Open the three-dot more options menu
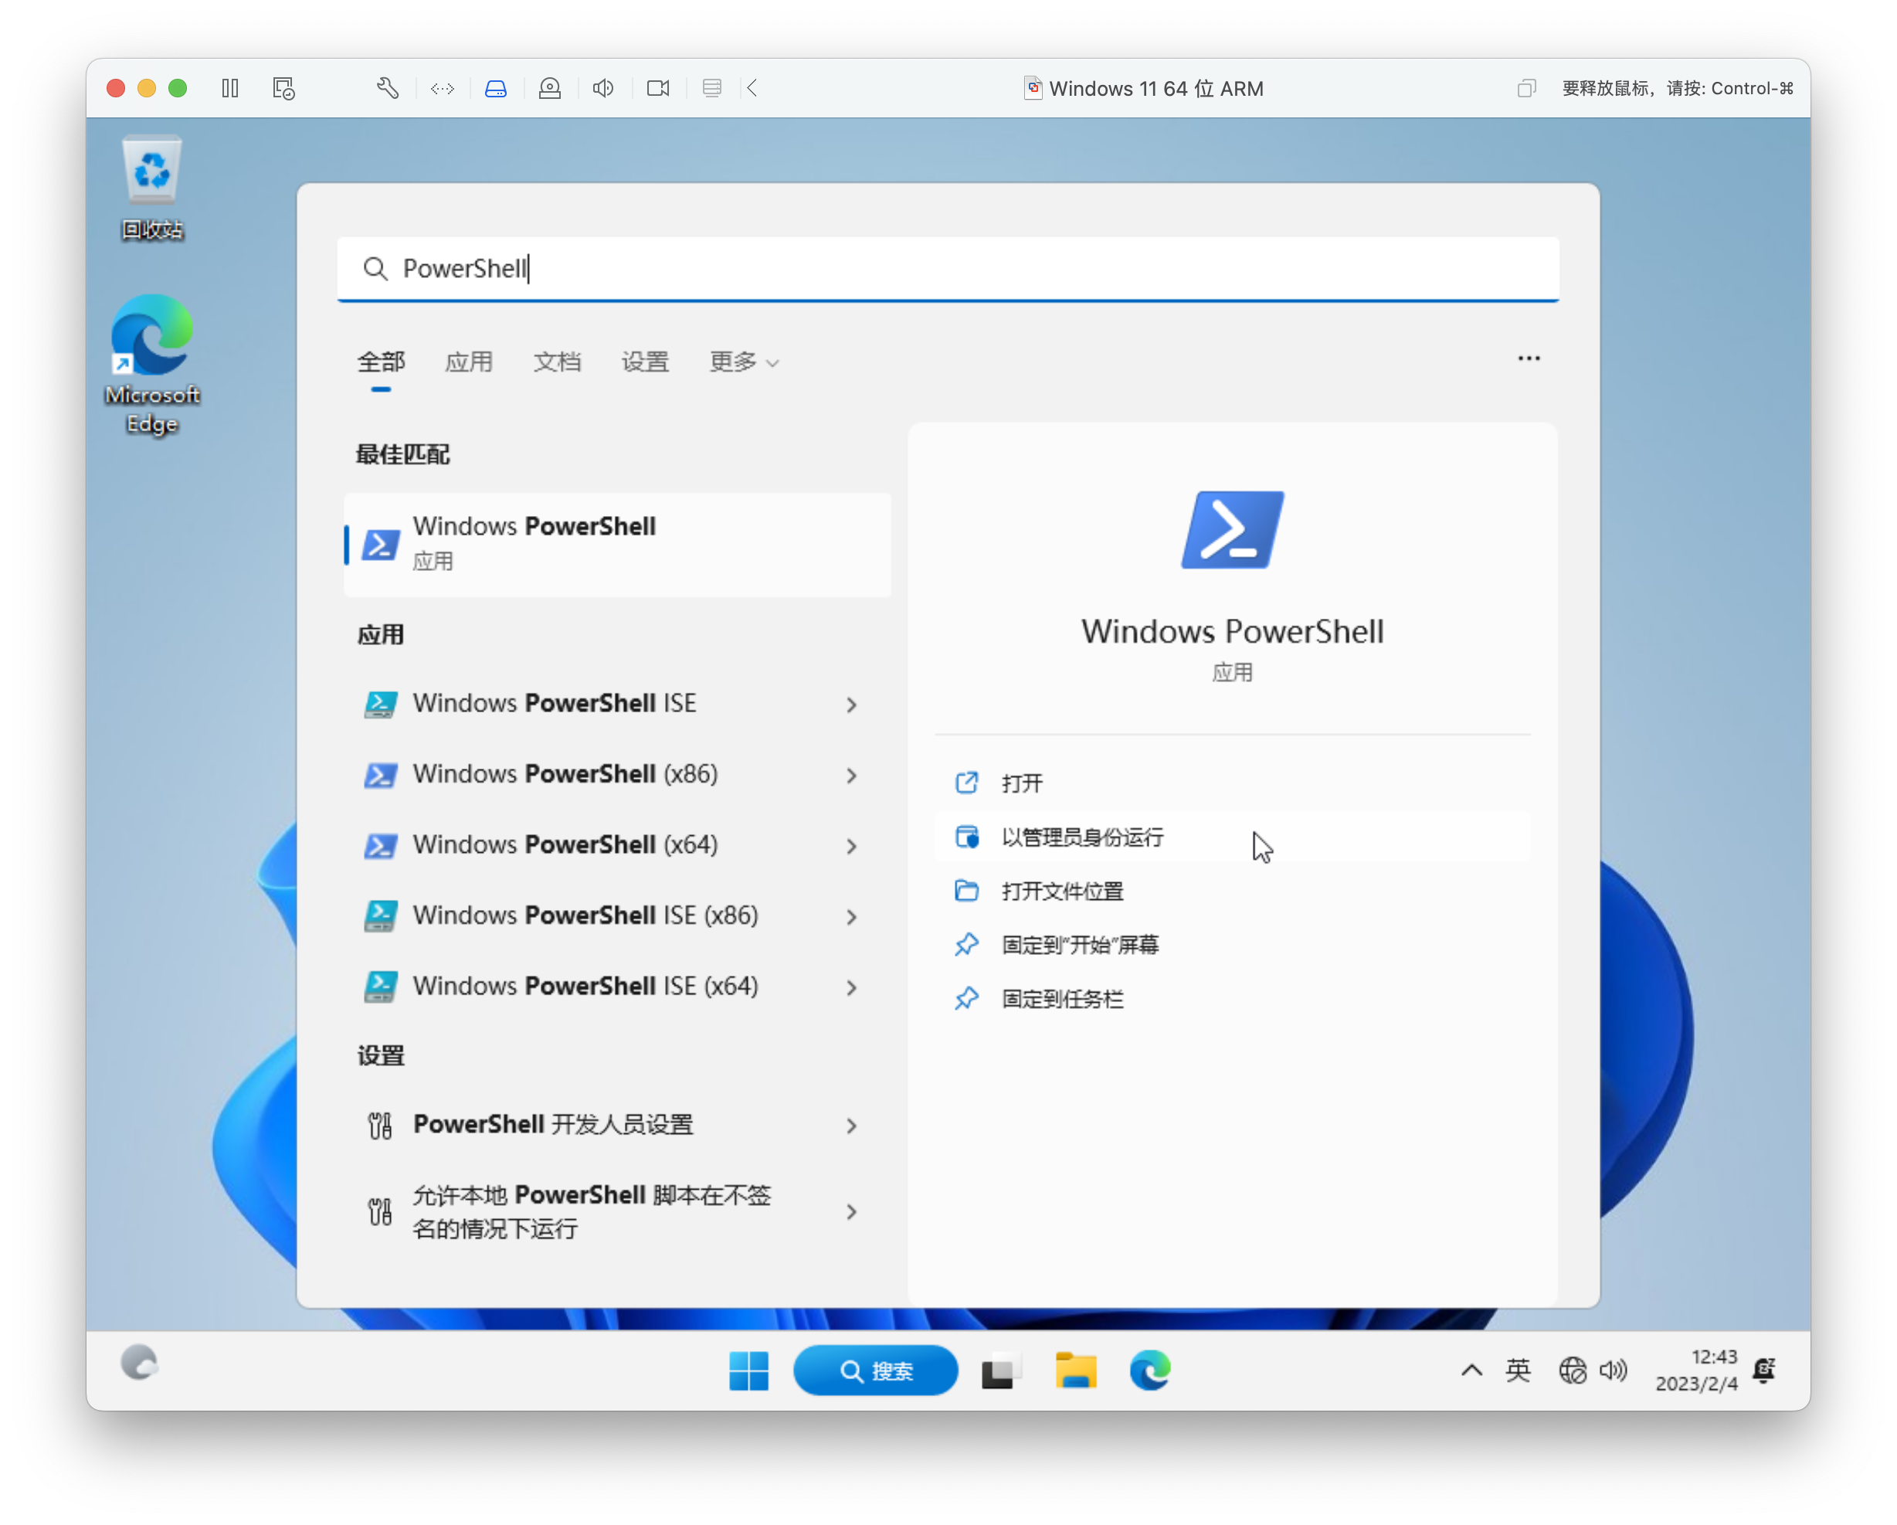This screenshot has width=1897, height=1525. pos(1529,358)
